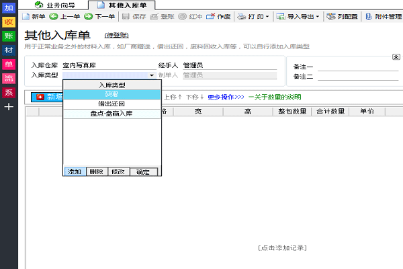Open the yellow 收 sidebar module
This screenshot has height=269, width=403.
tap(9, 22)
